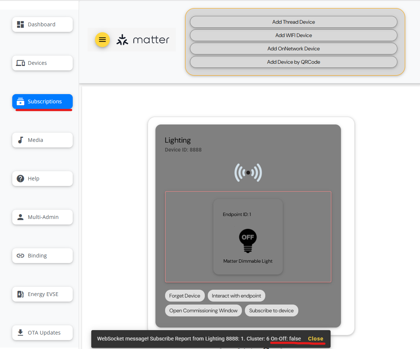Select the Subscriptions sidebar item

(x=42, y=102)
